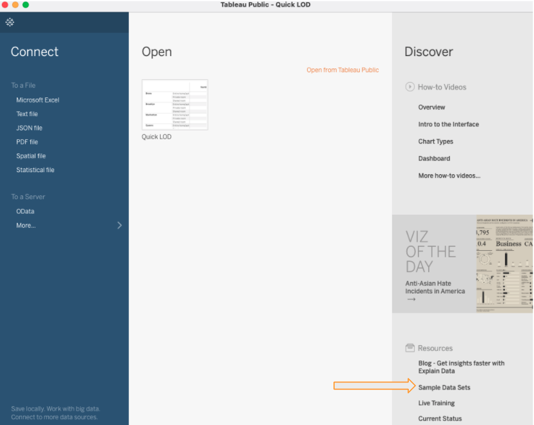The width and height of the screenshot is (534, 425).
Task: Select PDF file data source
Action: pyautogui.click(x=27, y=142)
